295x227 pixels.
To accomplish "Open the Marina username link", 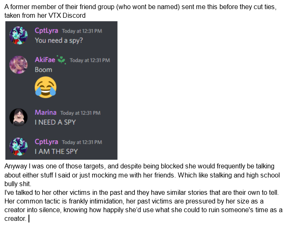I will pyautogui.click(x=45, y=112).
